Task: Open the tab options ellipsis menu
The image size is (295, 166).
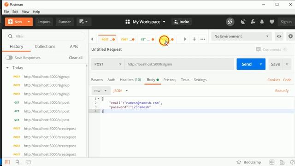Action: point(203,39)
